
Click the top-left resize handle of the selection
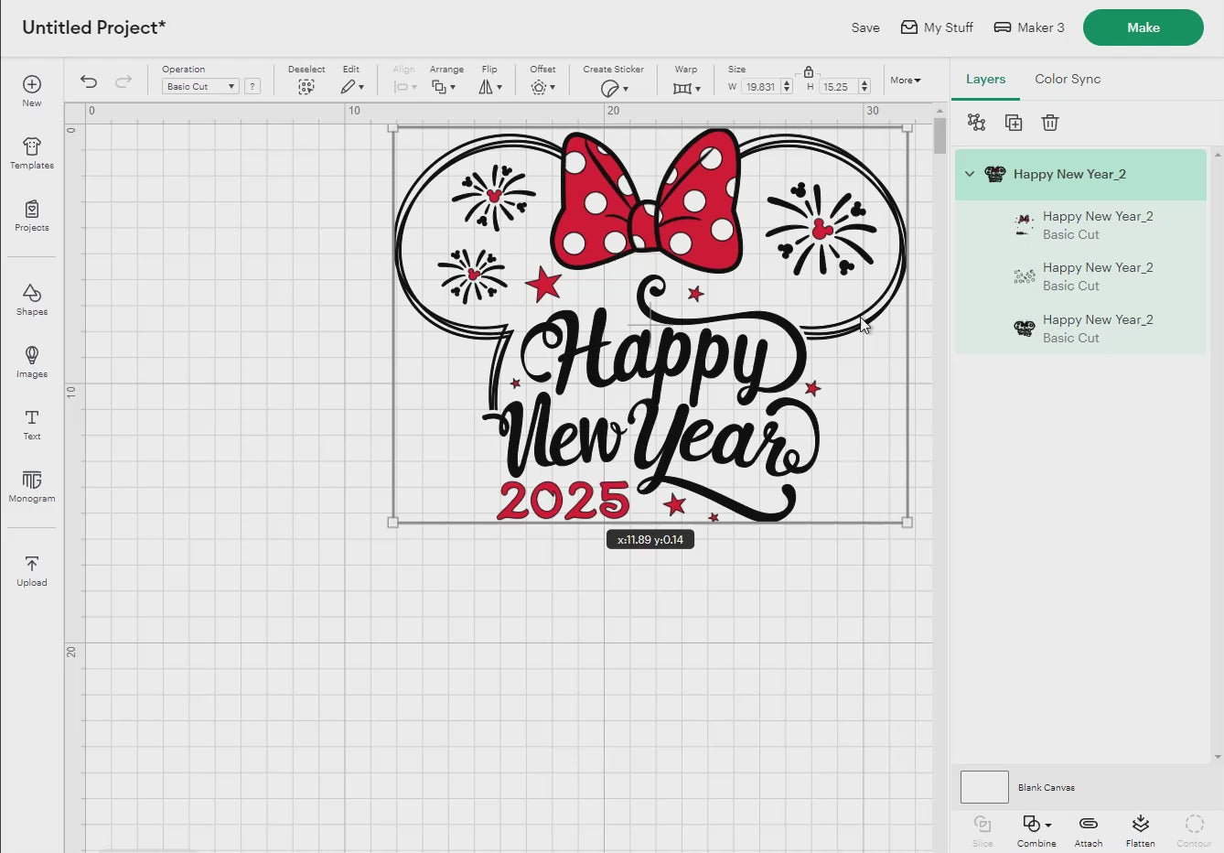click(393, 128)
